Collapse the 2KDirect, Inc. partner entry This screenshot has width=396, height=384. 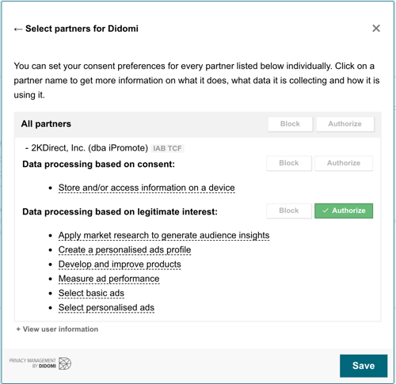tap(86, 148)
